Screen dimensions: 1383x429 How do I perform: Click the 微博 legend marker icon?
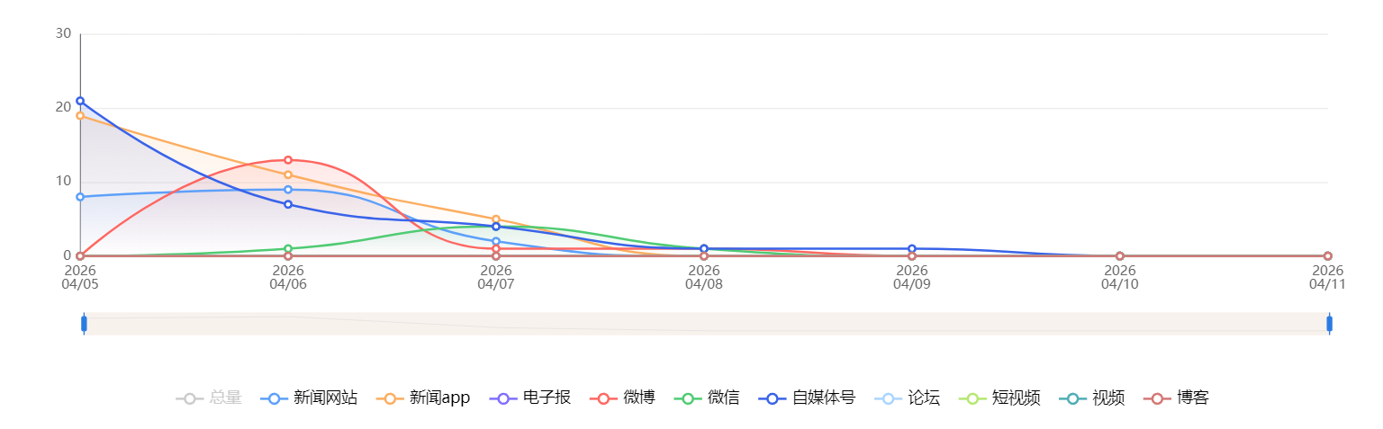pyautogui.click(x=602, y=398)
